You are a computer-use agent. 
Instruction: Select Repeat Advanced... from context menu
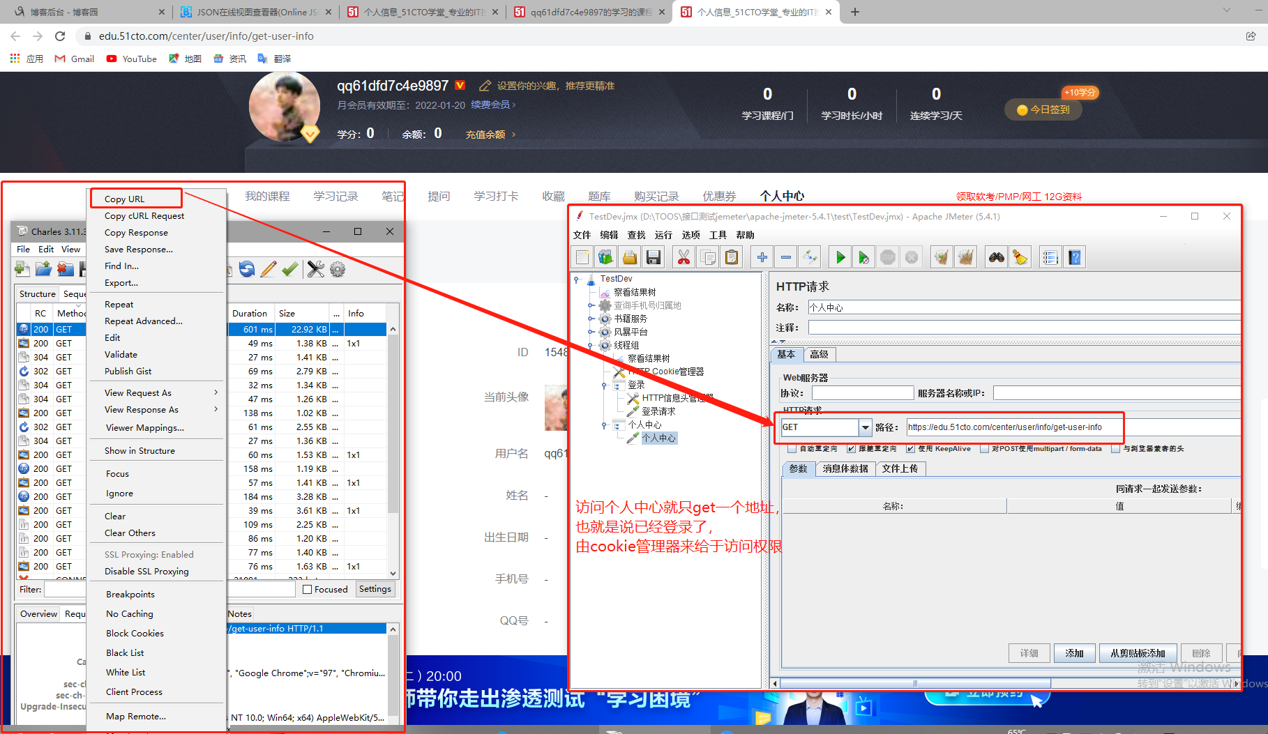tap(144, 321)
